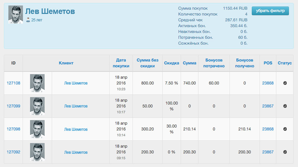Click status check icon for purchase 127108
298x167 pixels.
pos(285,83)
